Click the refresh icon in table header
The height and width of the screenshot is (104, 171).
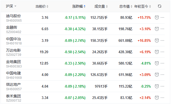160,6
